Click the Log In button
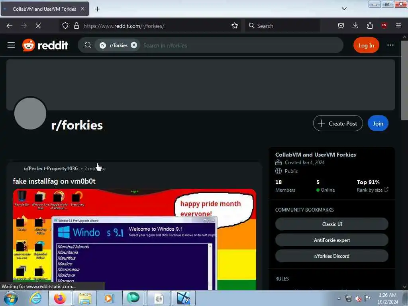The width and height of the screenshot is (408, 306). pos(366,45)
